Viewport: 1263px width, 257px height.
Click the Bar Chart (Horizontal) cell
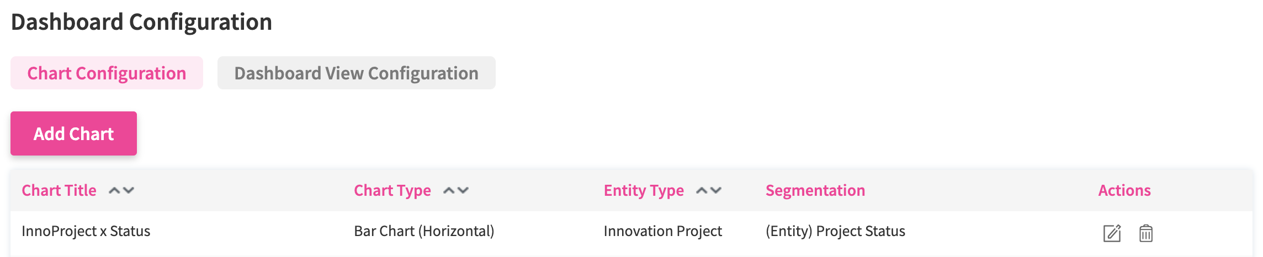pos(424,231)
